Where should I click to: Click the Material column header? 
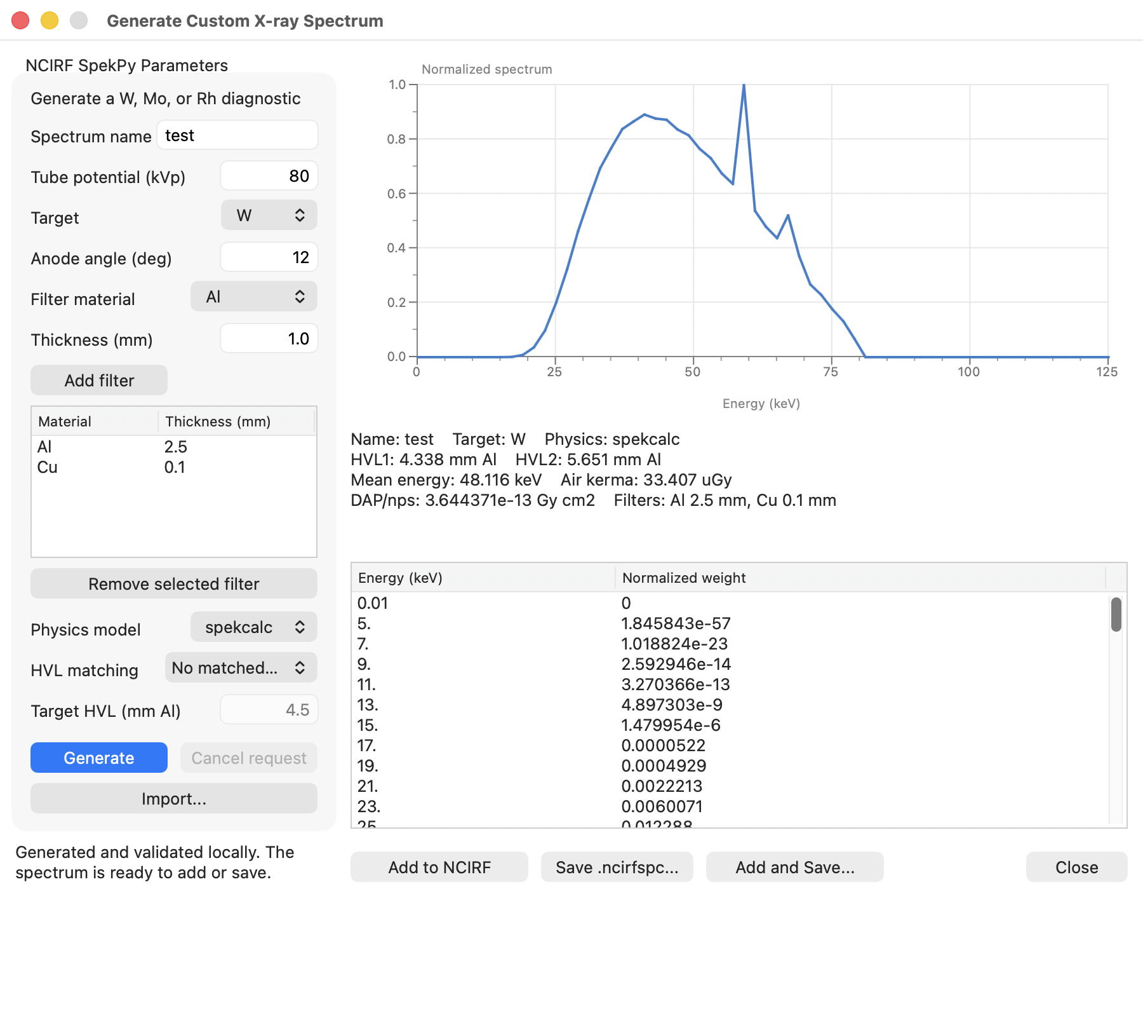coord(95,421)
